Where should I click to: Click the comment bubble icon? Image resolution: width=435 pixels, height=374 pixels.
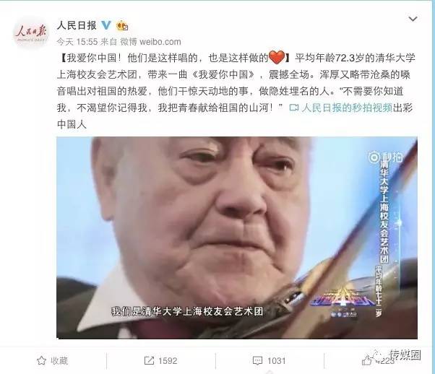point(257,361)
